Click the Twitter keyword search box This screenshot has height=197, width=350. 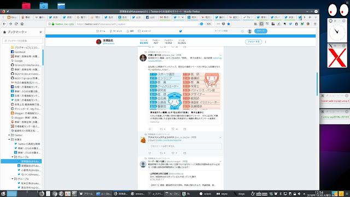pos(229,31)
